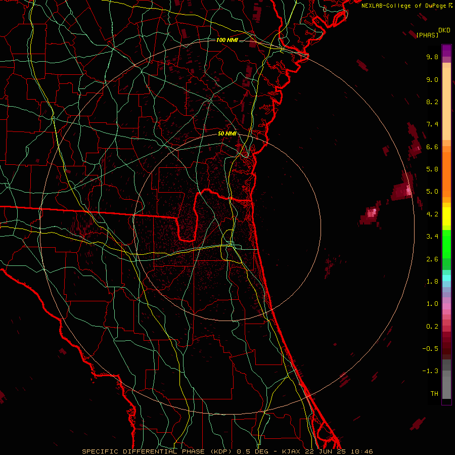Viewport: 455px width, 455px height.
Task: Click the -1.3 scale value
Action: coord(430,371)
